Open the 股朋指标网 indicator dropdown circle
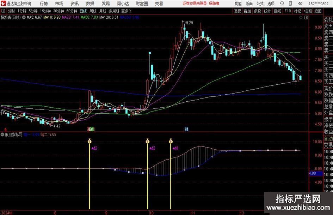 (2, 135)
